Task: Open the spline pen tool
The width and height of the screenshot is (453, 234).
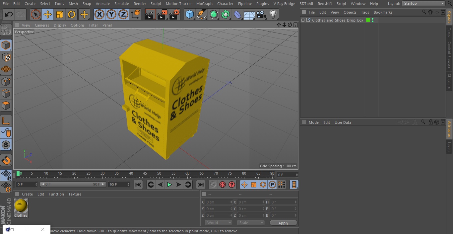Action: 202,14
